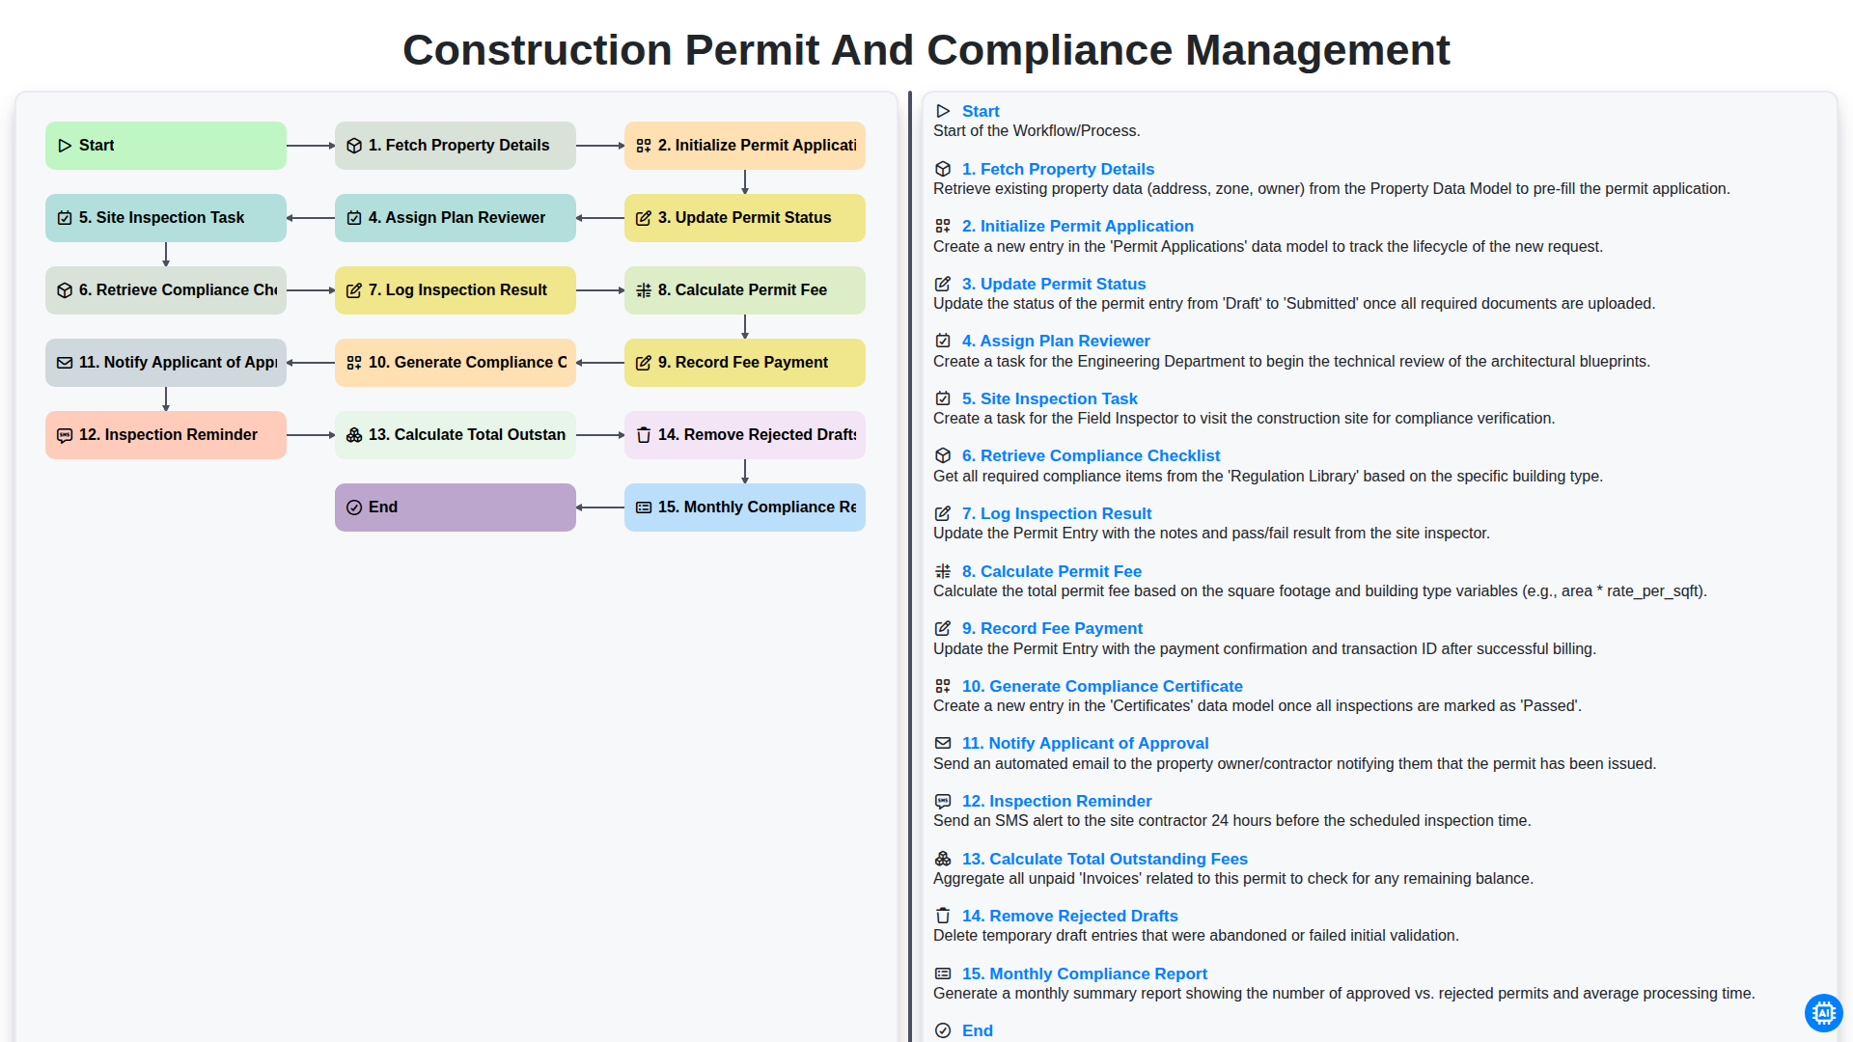Open the Start link in the description list
Viewport: 1853px width, 1042px height.
981,111
